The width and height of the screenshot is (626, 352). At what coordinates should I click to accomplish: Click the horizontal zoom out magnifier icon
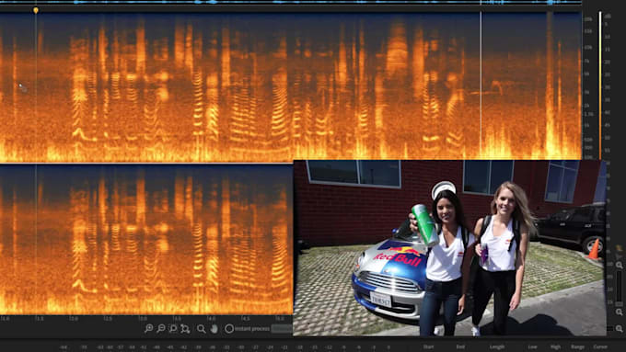(161, 328)
